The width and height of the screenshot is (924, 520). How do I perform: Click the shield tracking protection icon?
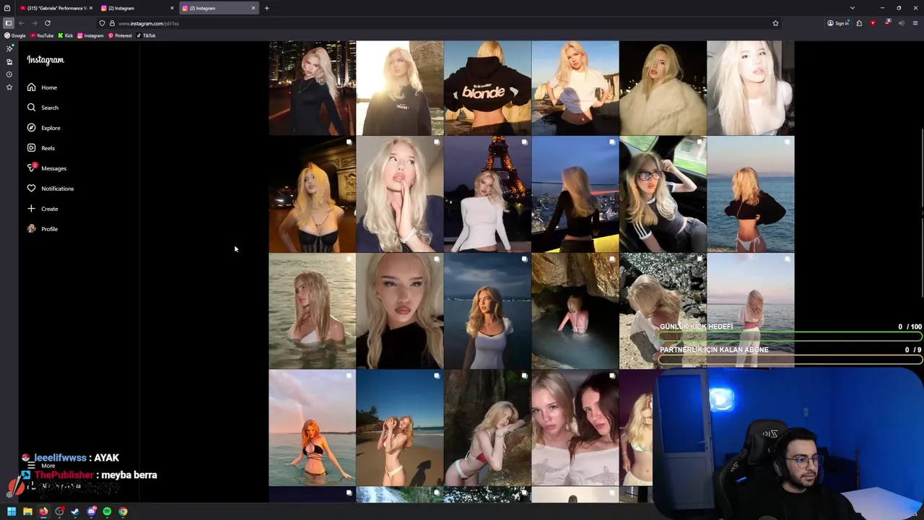coord(102,23)
